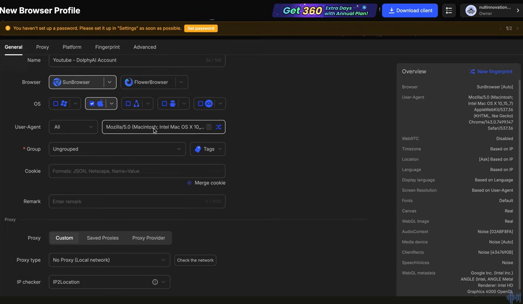Switch to the Fingerprint tab
Viewport: 523px width, 304px height.
(107, 47)
